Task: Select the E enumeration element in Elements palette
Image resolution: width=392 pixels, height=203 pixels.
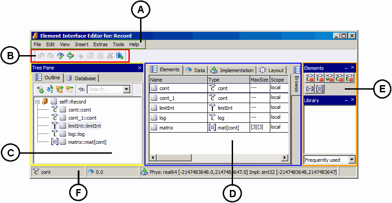Action: pos(349,78)
